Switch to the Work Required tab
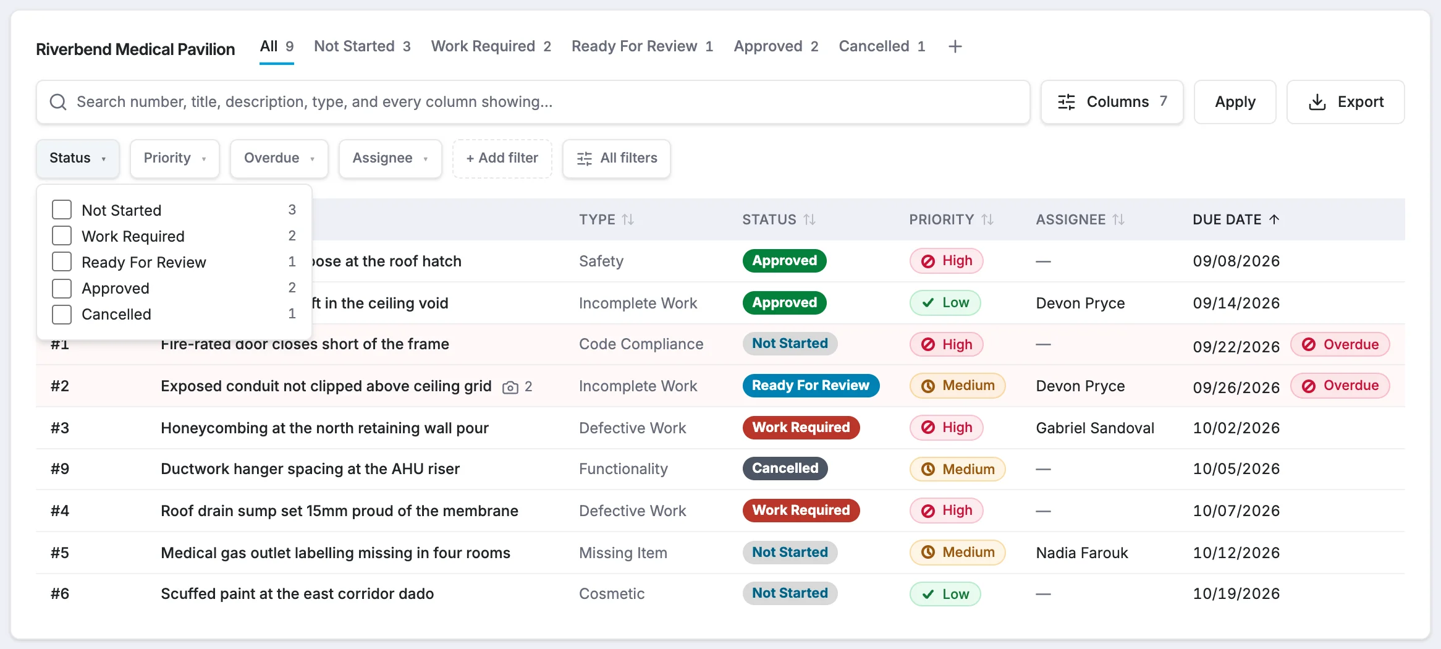Image resolution: width=1441 pixels, height=649 pixels. [491, 46]
